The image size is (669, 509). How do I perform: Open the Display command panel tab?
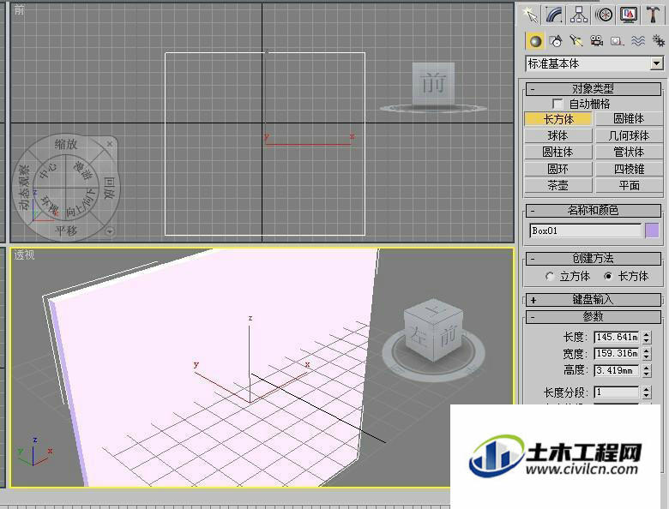click(x=628, y=15)
